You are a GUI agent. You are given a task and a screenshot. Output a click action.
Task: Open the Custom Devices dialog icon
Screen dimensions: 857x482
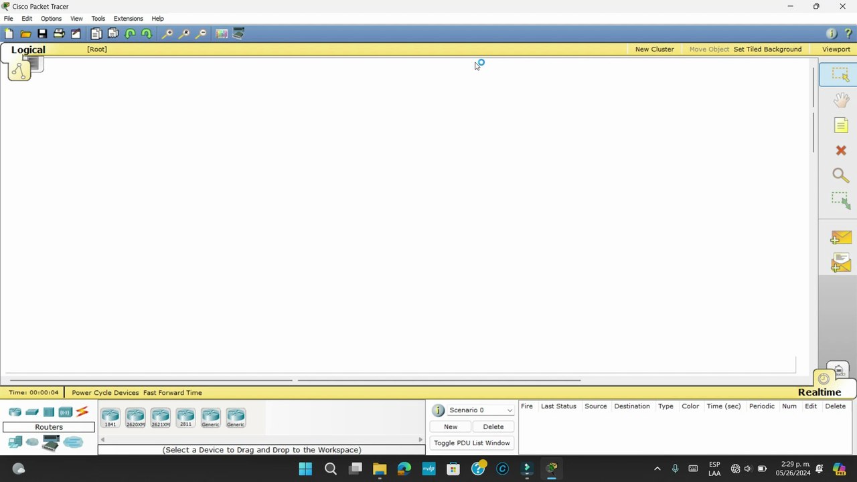coord(238,33)
